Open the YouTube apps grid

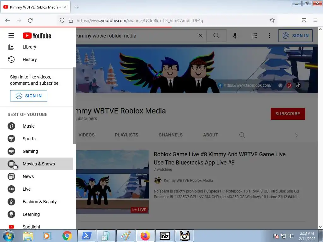pyautogui.click(x=254, y=36)
